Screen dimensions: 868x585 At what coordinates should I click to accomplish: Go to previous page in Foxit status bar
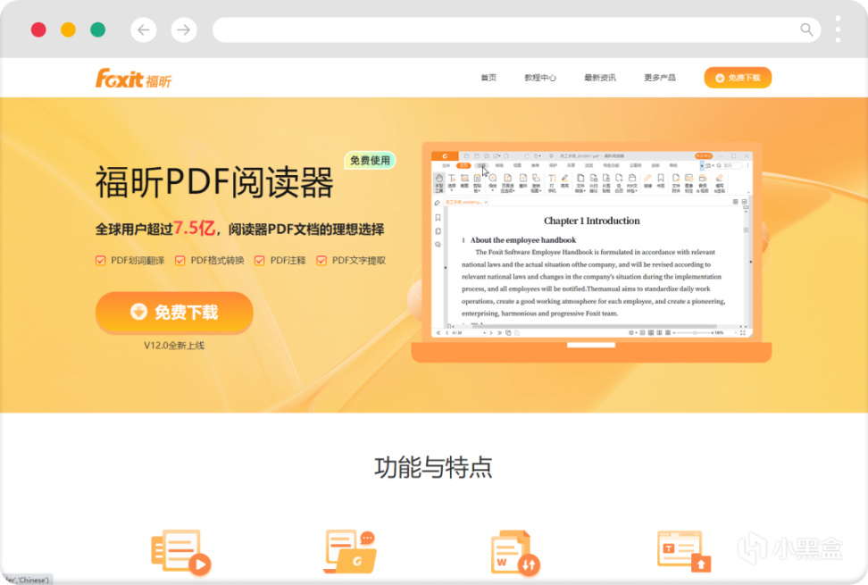tap(447, 332)
